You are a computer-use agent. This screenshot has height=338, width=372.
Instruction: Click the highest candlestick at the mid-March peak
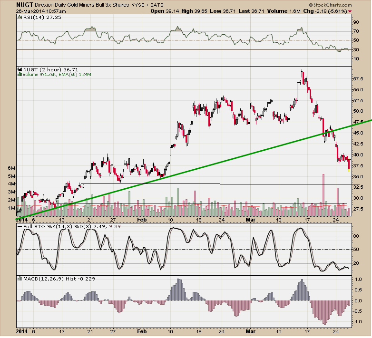click(302, 73)
